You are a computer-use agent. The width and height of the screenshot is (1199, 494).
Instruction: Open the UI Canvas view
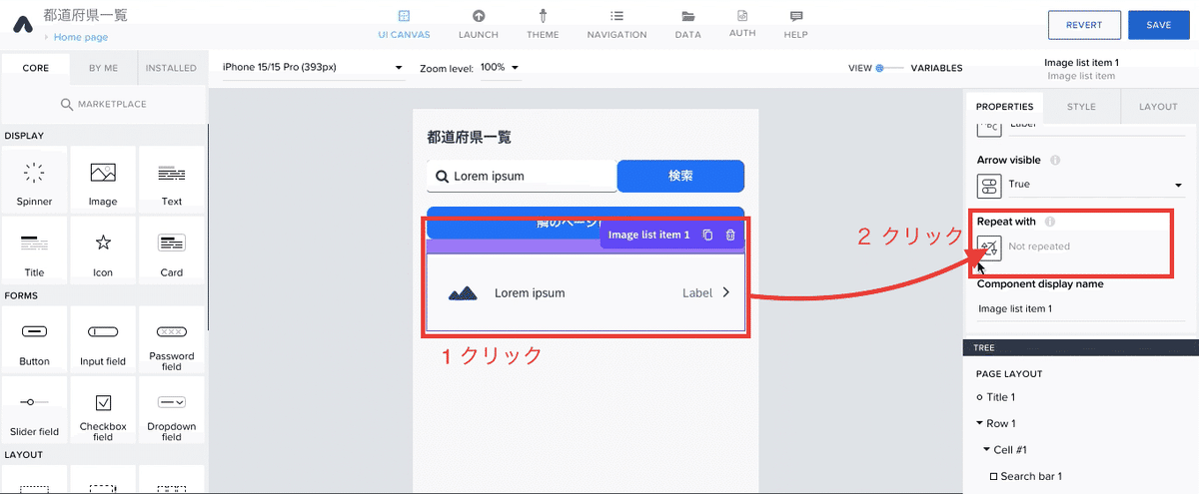[403, 24]
